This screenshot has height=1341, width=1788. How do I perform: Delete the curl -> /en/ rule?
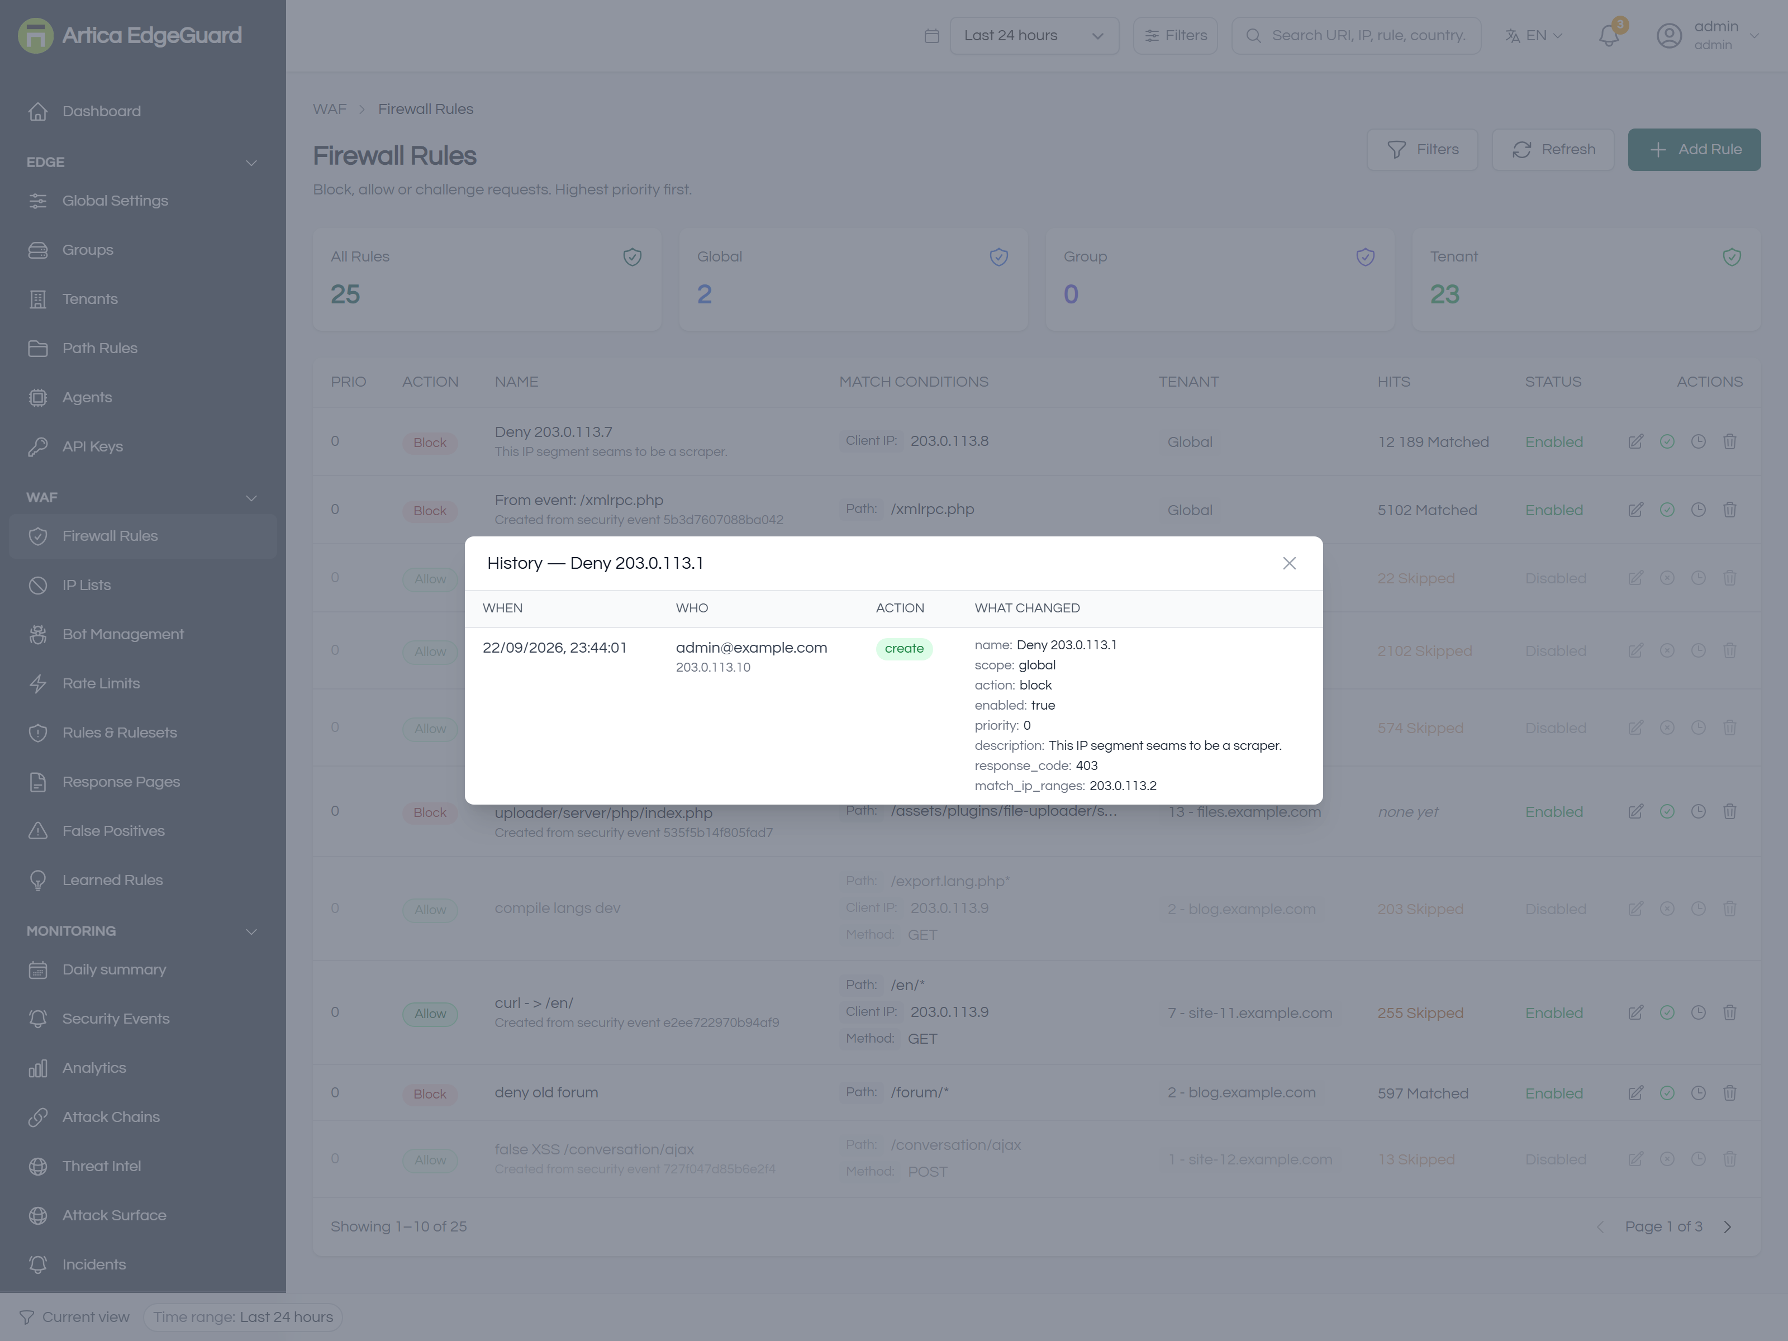1730,1012
